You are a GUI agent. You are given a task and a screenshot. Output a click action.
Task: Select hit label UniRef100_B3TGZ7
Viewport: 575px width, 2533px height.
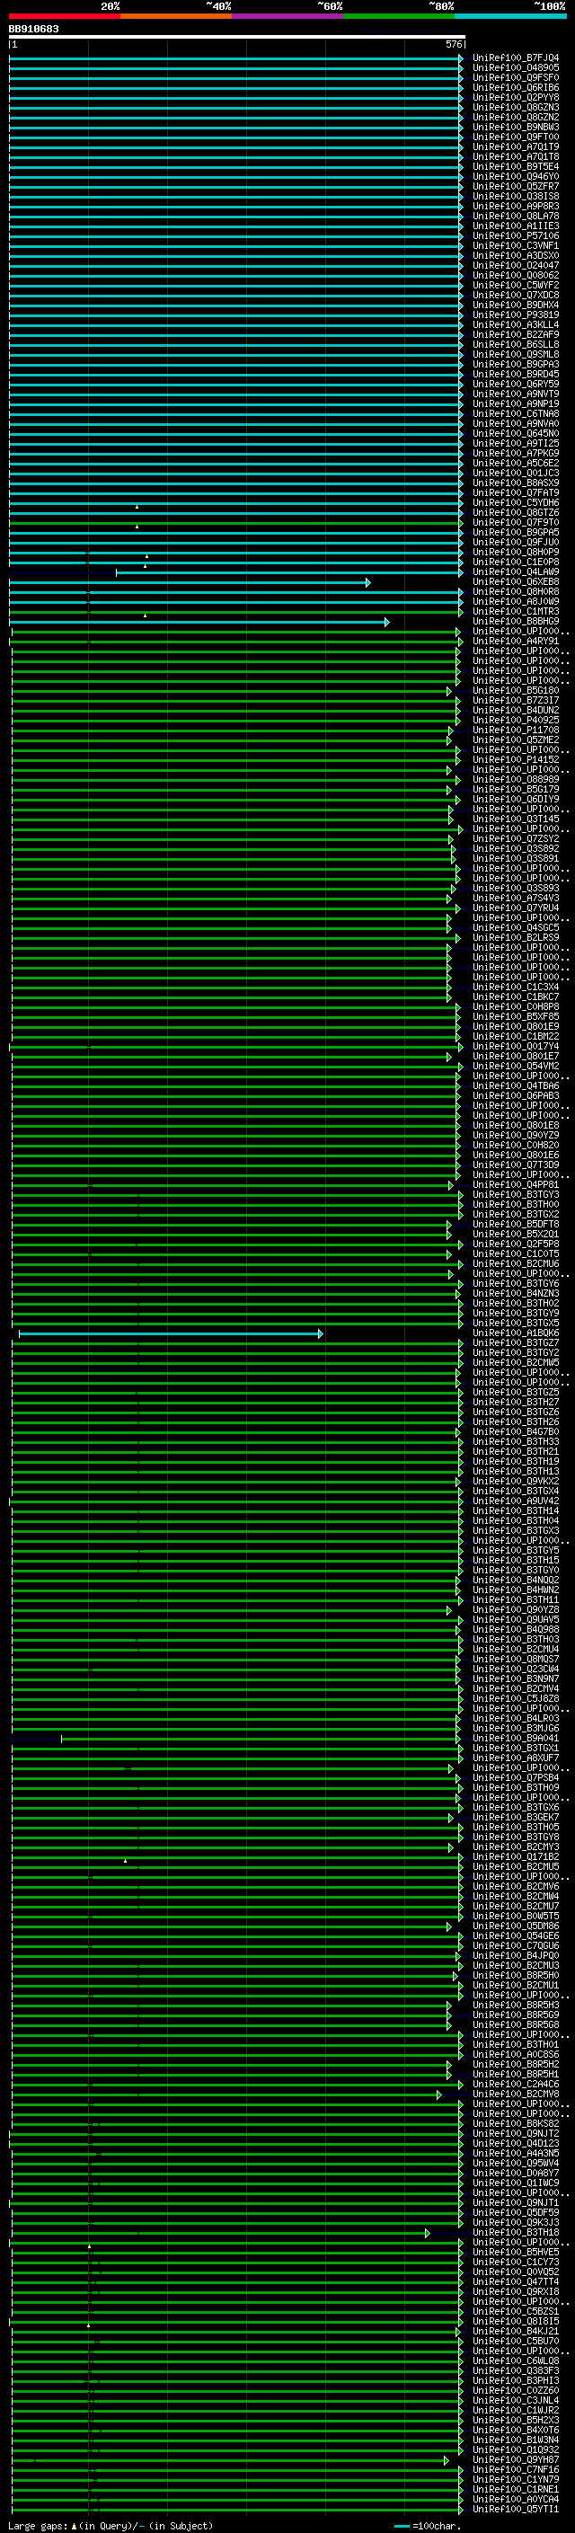click(x=515, y=1343)
